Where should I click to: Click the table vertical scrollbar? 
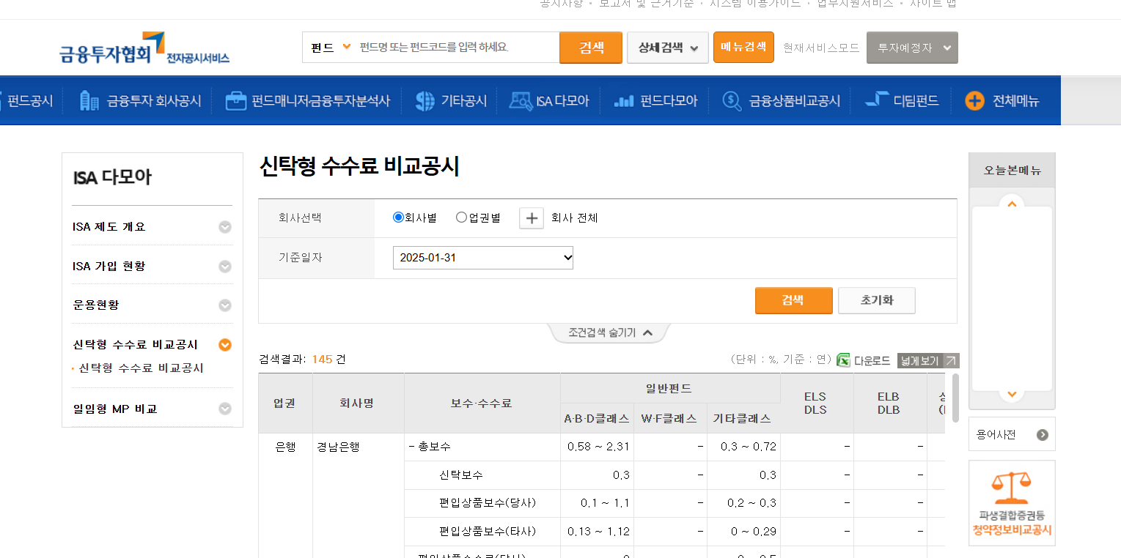pyautogui.click(x=955, y=398)
